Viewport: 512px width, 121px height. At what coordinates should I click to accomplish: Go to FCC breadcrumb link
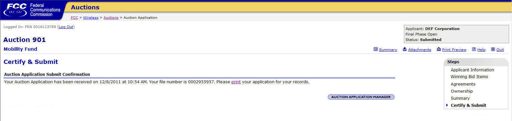74,18
